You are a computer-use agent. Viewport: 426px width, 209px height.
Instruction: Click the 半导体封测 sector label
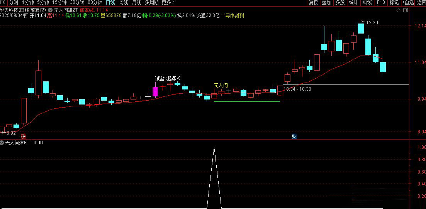[x=233, y=15]
